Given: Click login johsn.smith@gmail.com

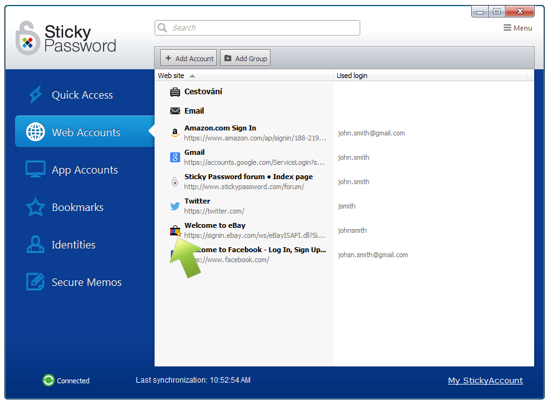Looking at the screenshot, I should pos(373,255).
